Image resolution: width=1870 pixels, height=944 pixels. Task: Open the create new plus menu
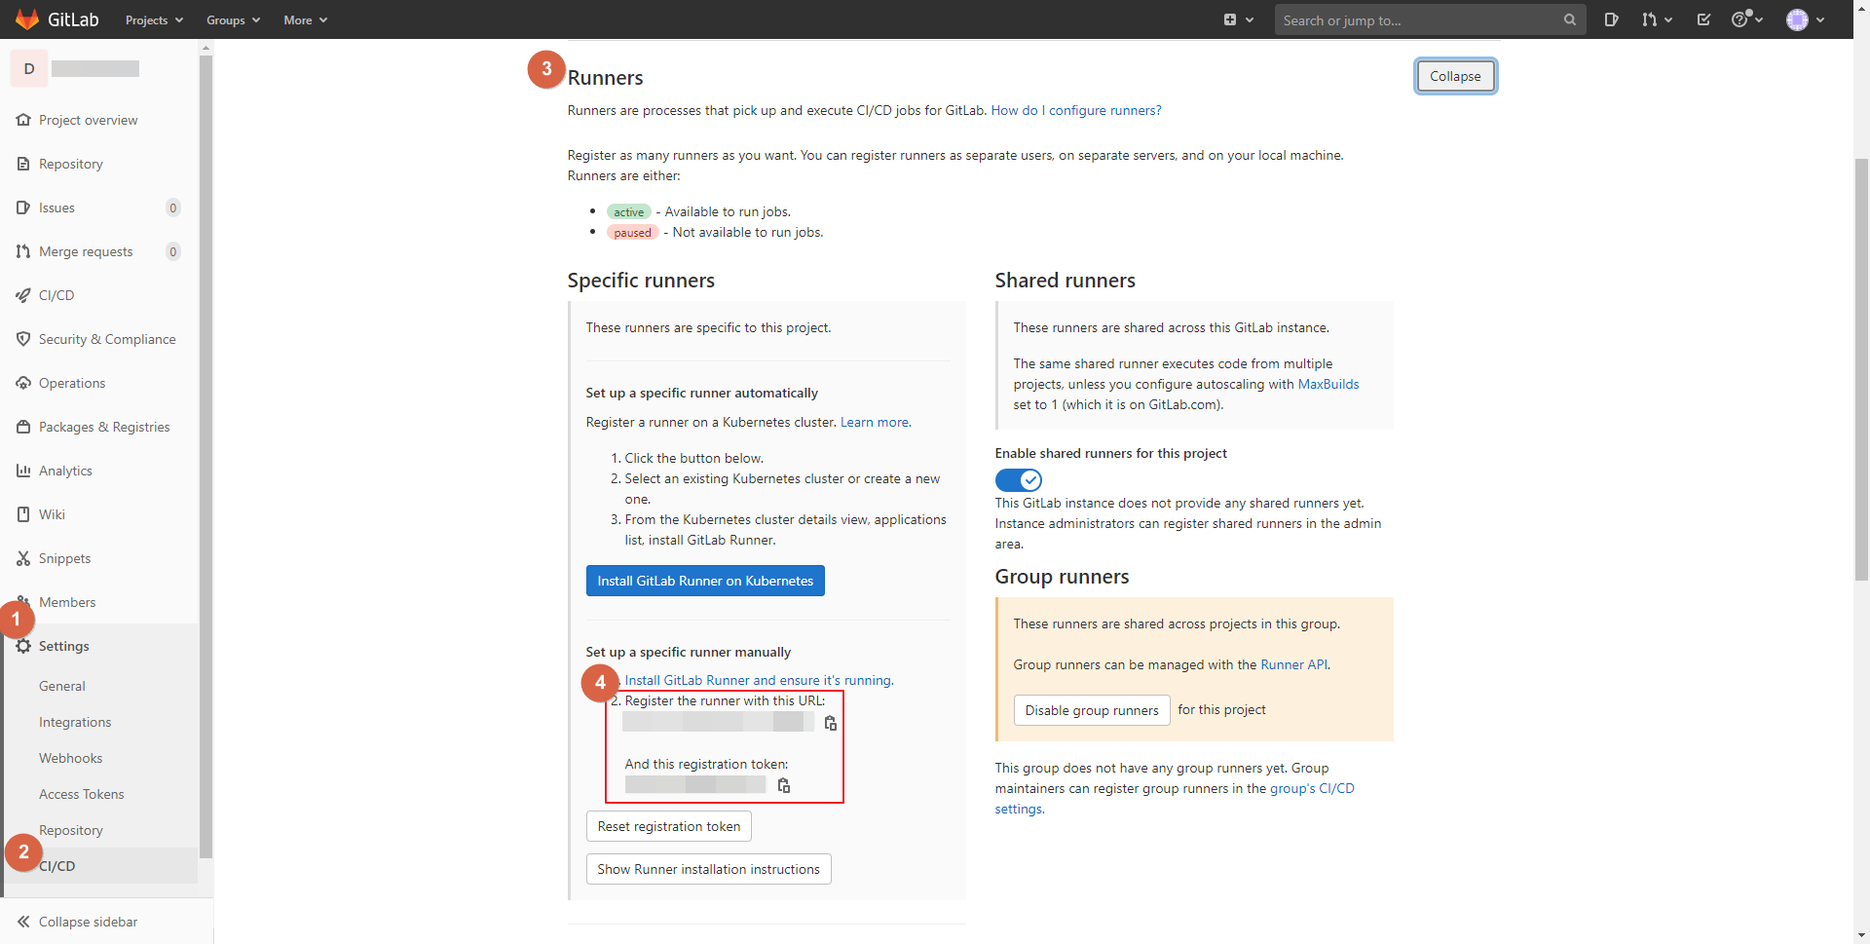click(x=1238, y=19)
